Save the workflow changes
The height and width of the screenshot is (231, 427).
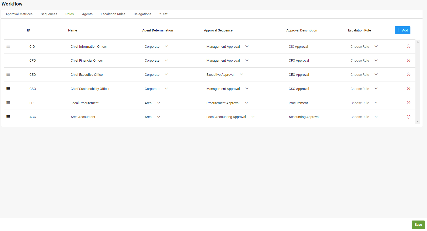[x=418, y=225]
